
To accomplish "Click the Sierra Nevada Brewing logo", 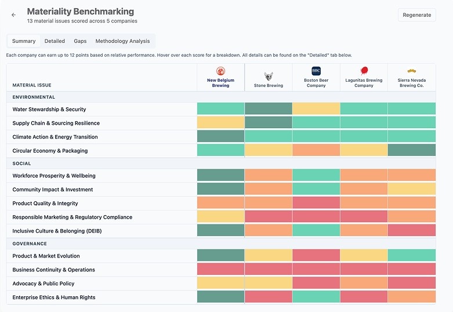I will pos(411,71).
